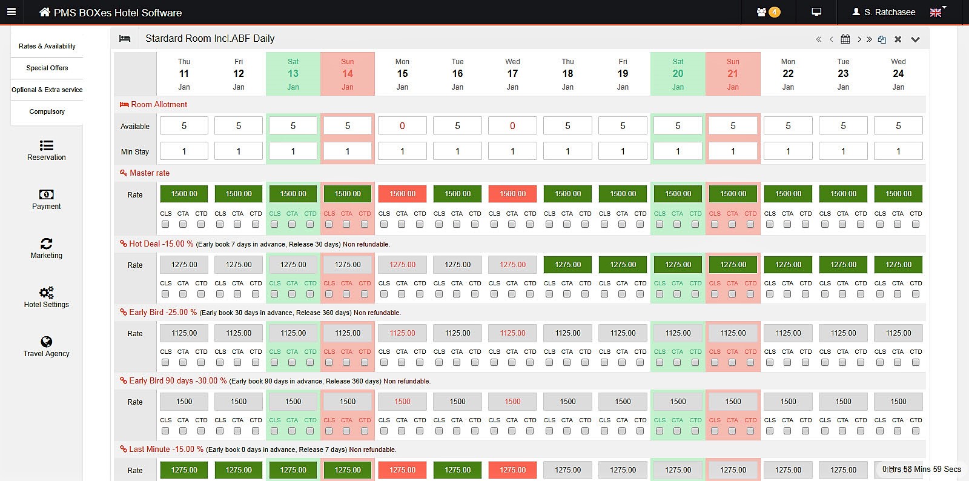Open the Payment section in sidebar
This screenshot has height=481, width=969.
(47, 199)
